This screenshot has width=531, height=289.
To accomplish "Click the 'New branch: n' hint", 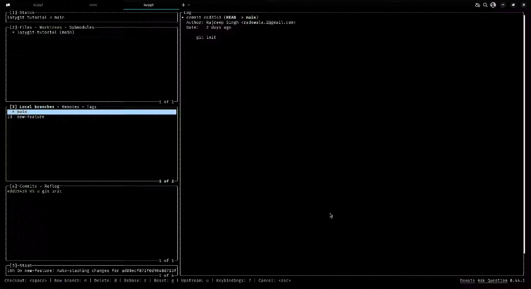I will click(x=71, y=281).
